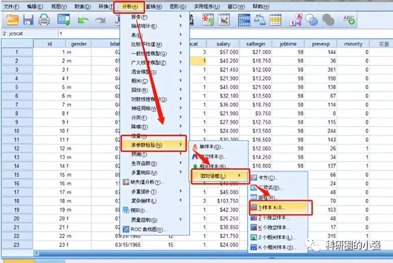Open a data file with the folder icon
The image size is (393, 263).
12,20
